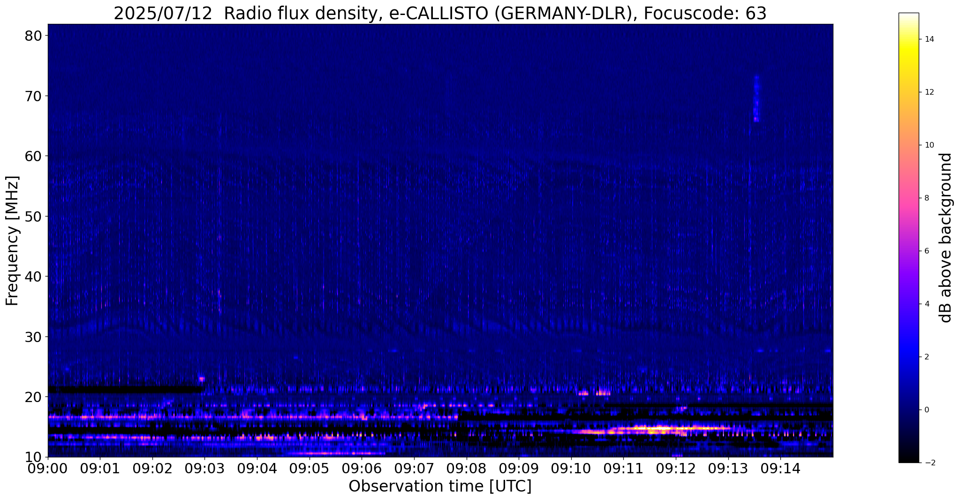The width and height of the screenshot is (960, 500).
Task: Click the Observation time [UTC] axis label
Action: coord(440,486)
